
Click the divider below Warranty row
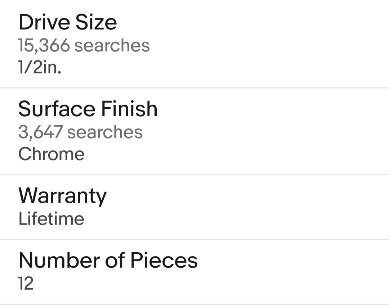(194, 239)
